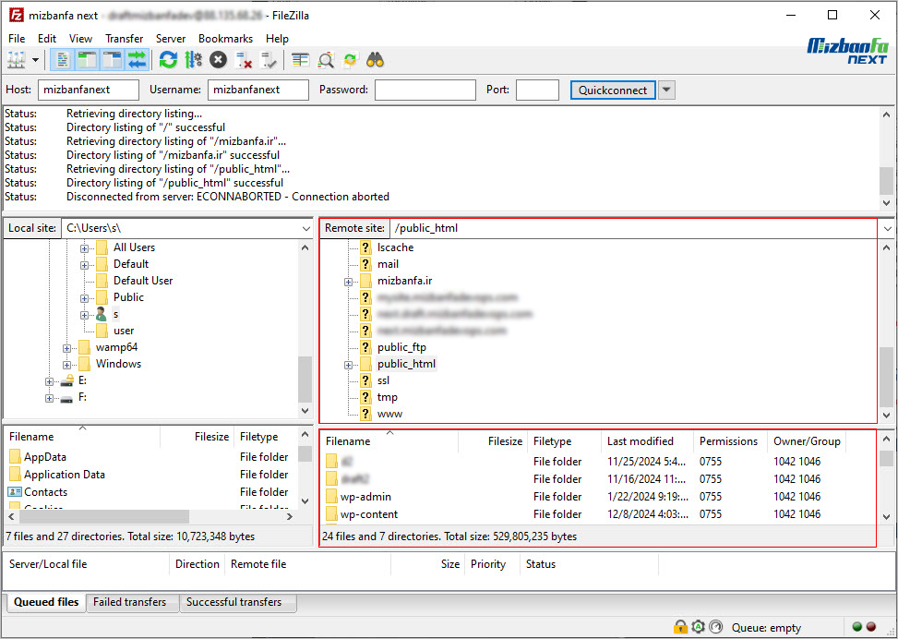Open the Transfer menu

tap(125, 39)
